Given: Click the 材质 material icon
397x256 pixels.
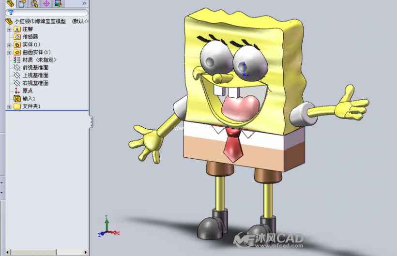Looking at the screenshot, I should 17,60.
